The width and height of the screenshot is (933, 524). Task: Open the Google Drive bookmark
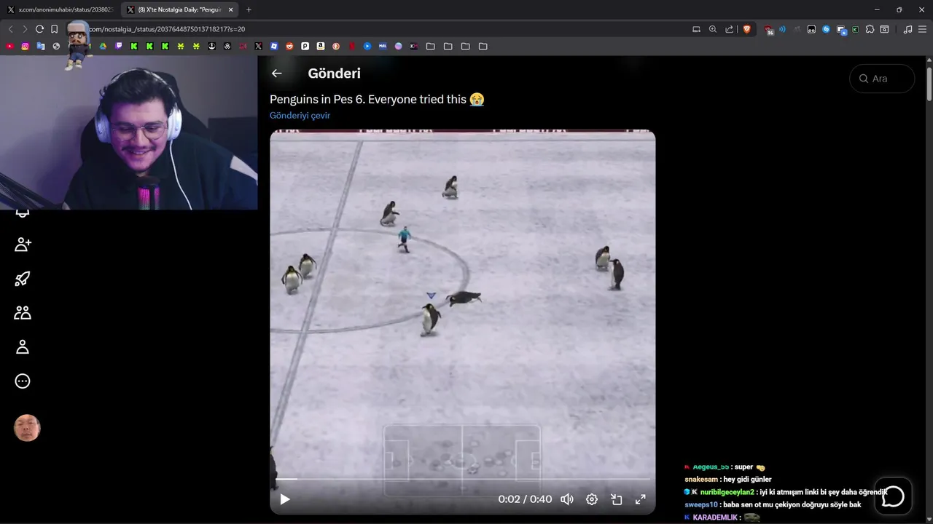pos(103,46)
